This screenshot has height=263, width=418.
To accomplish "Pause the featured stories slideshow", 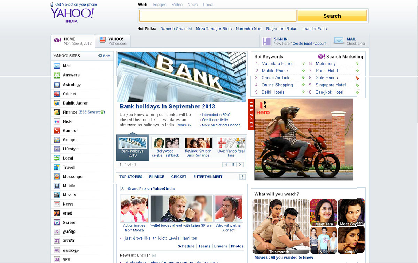I will 233,164.
